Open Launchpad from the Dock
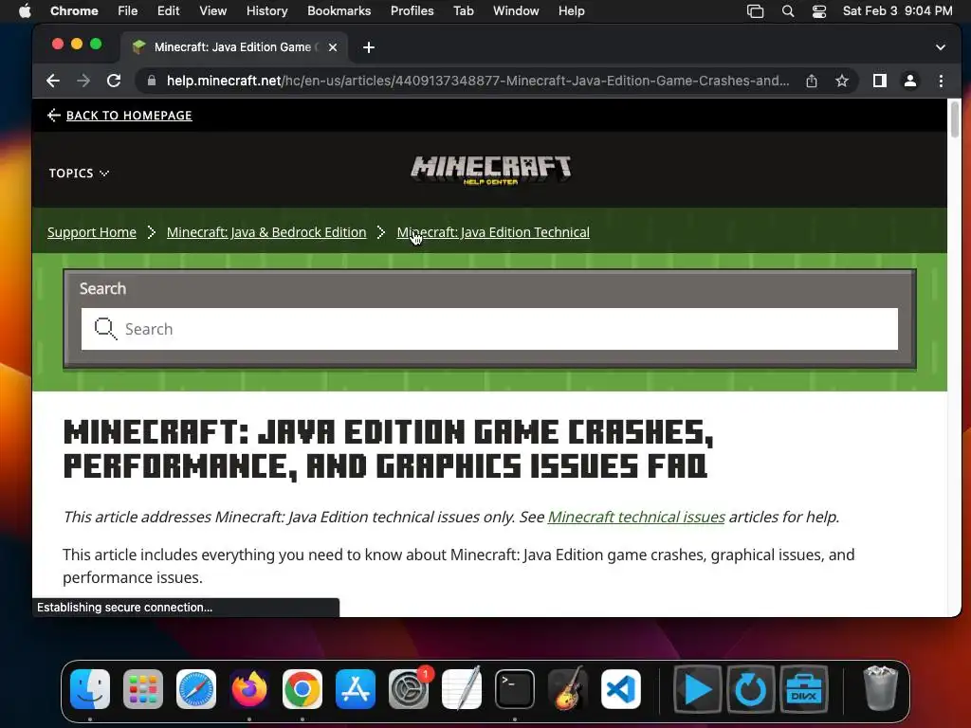 coord(143,689)
